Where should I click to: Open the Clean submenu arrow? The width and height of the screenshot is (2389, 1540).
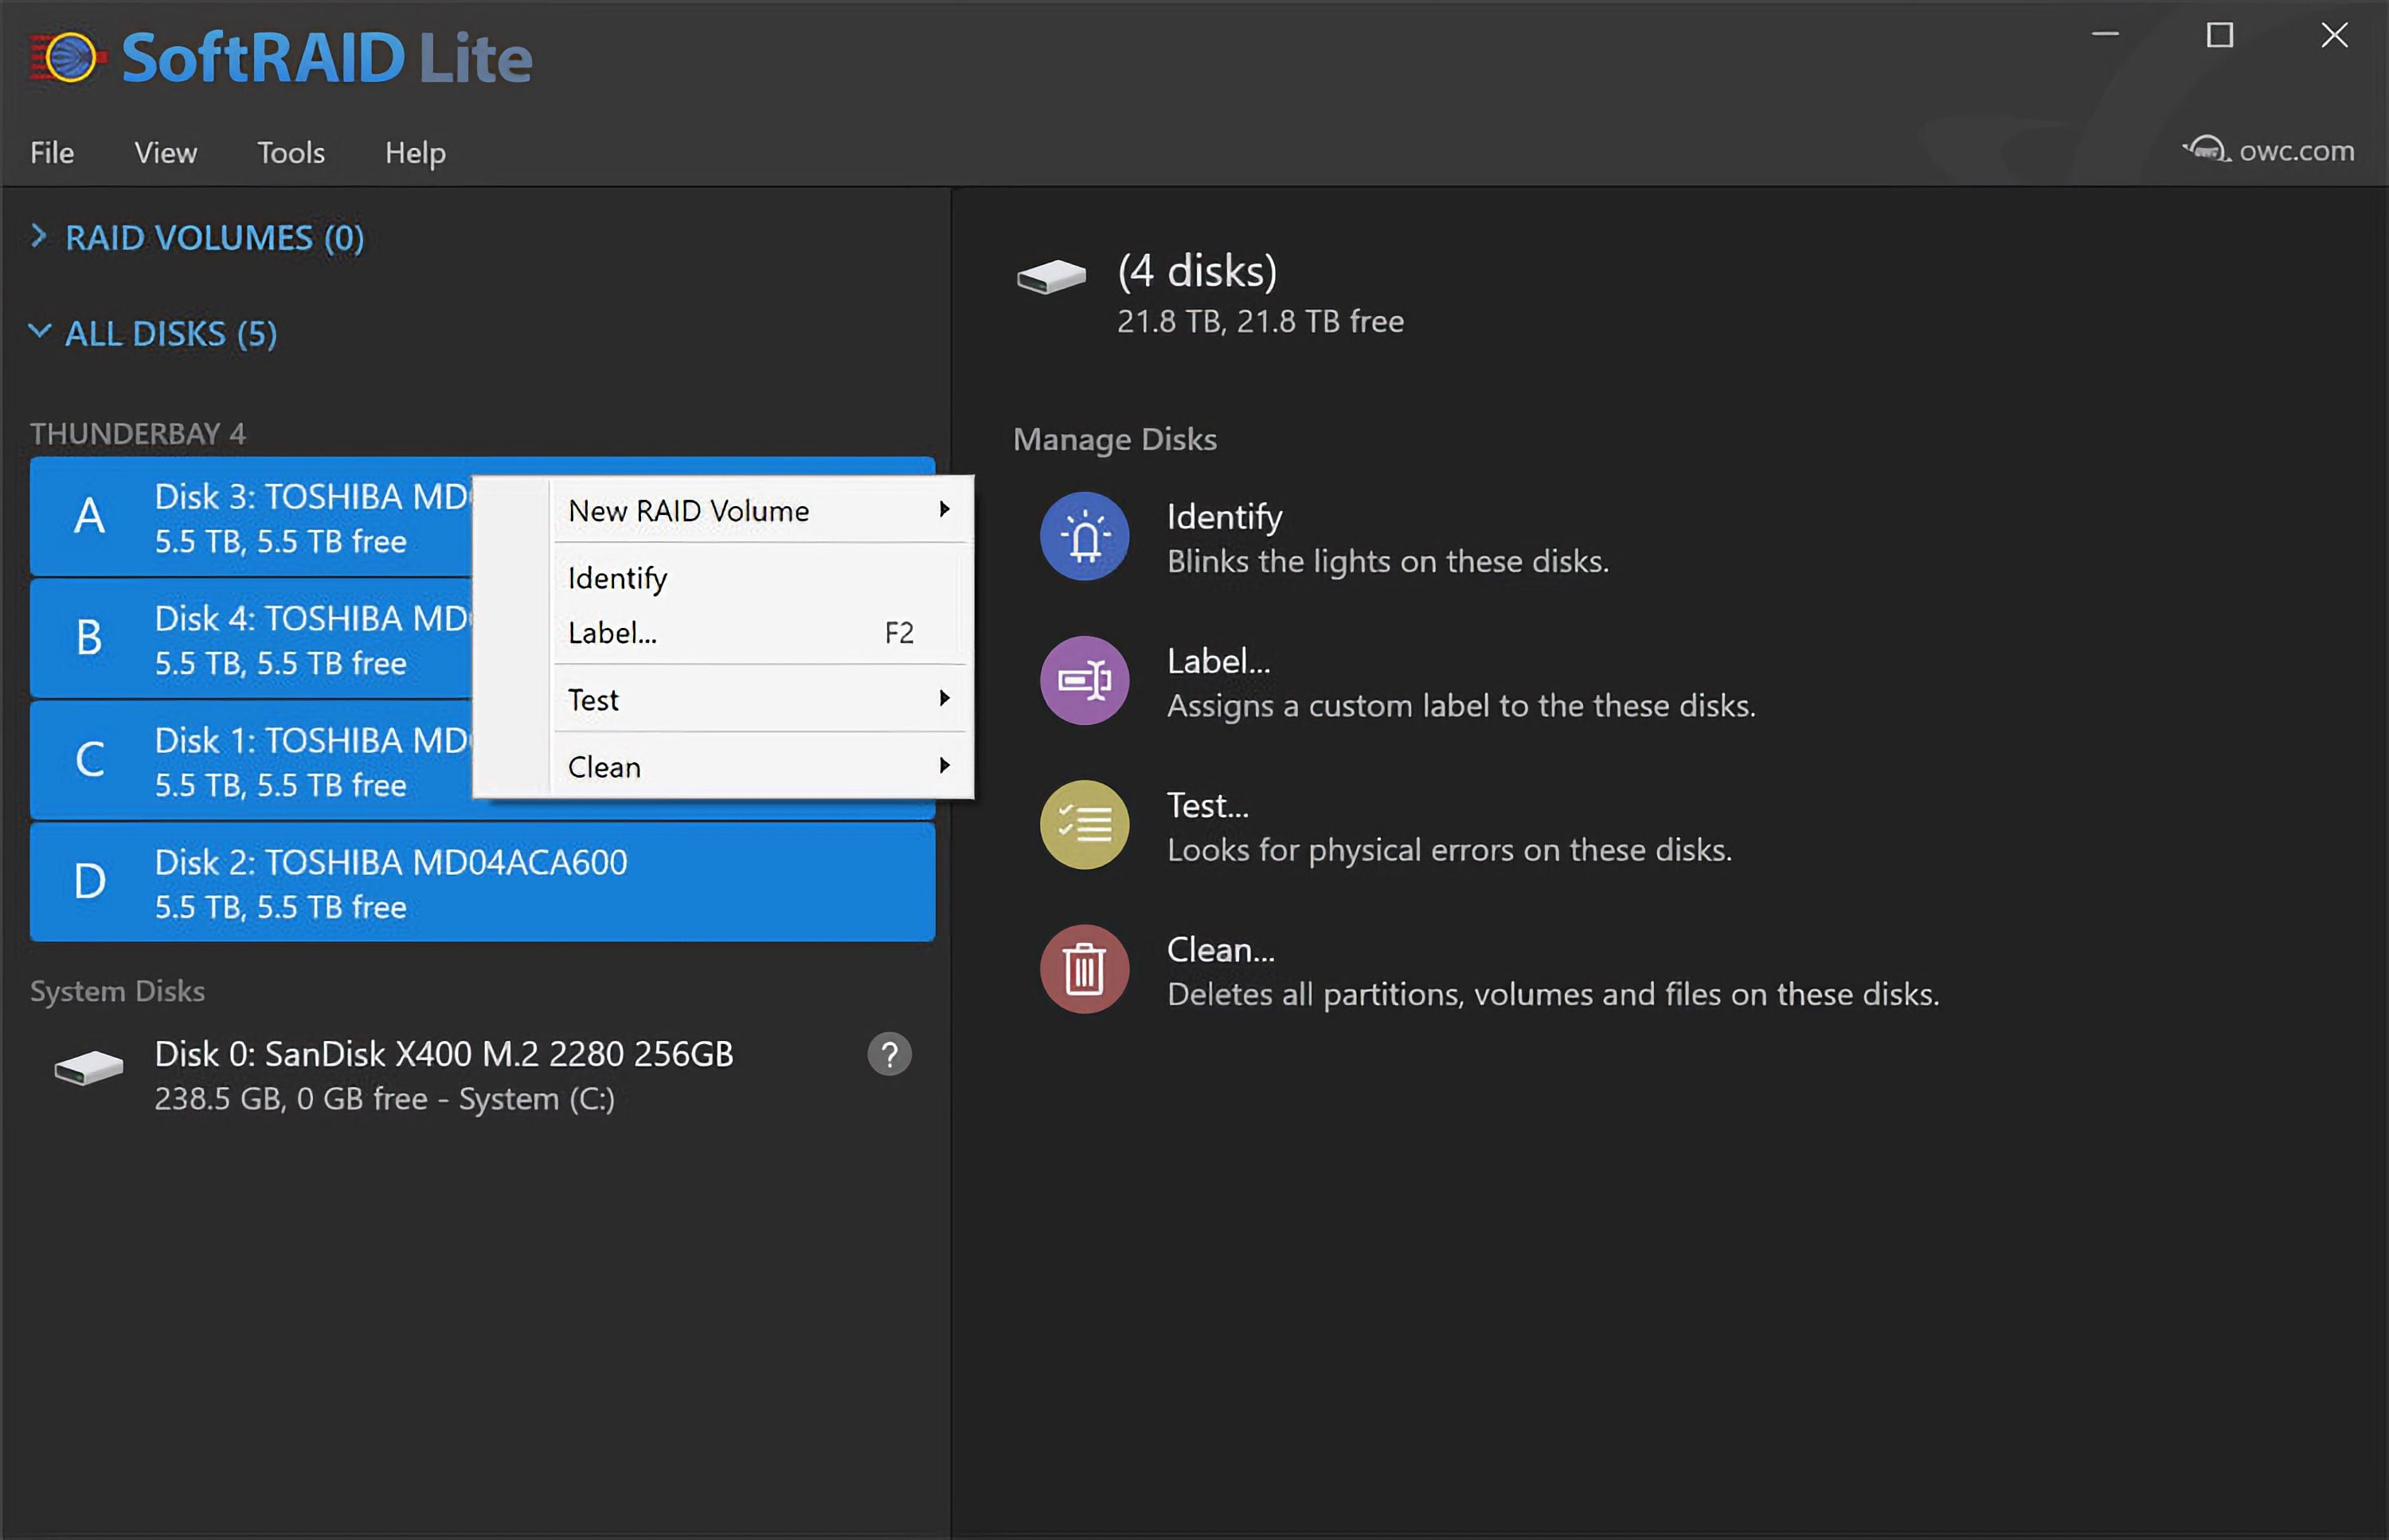coord(944,765)
